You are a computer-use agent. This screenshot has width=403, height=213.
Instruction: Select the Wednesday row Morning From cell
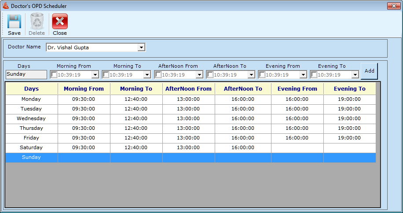pyautogui.click(x=84, y=119)
